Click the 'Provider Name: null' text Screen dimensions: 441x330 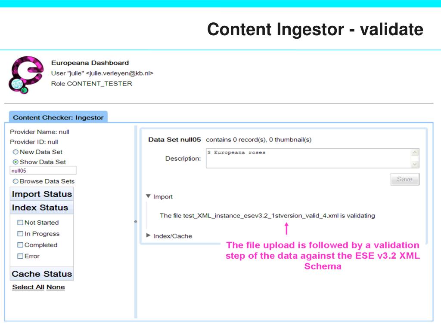(x=39, y=132)
